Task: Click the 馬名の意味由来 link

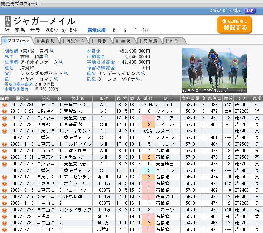Action: click(x=18, y=84)
